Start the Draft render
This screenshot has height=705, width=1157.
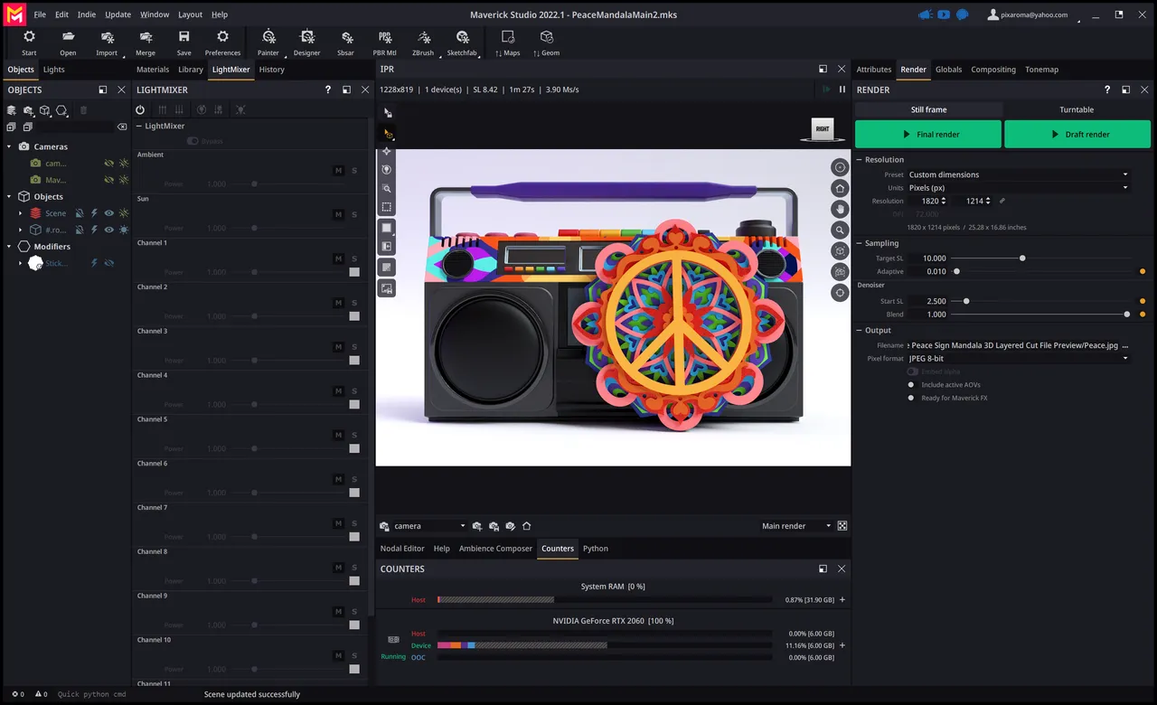pyautogui.click(x=1077, y=134)
